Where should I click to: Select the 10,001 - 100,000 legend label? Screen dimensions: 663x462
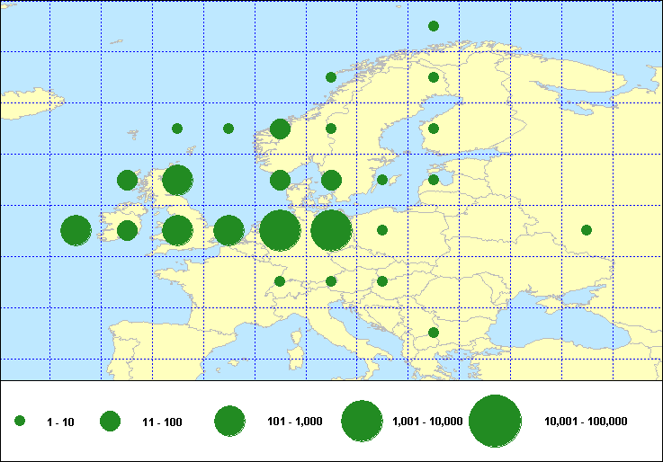point(586,422)
